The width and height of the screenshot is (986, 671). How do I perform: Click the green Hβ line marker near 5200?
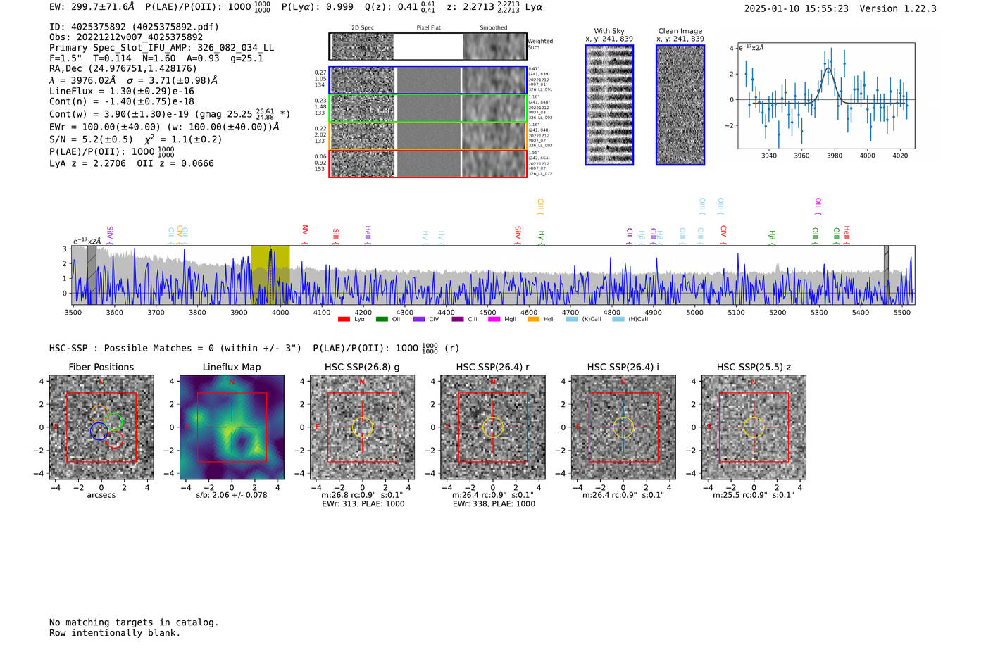(772, 237)
